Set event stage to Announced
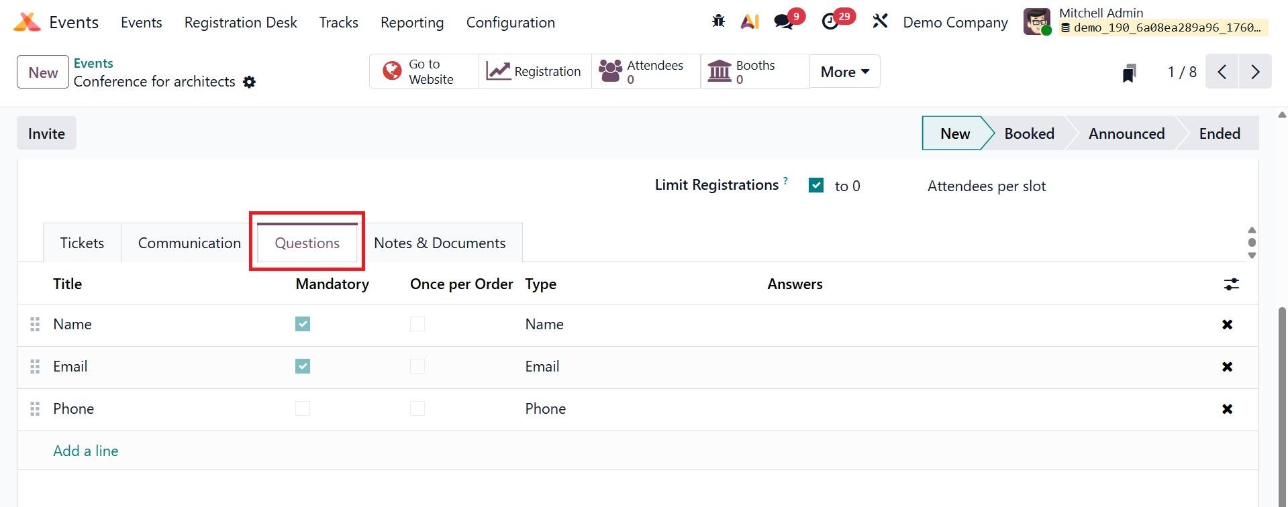This screenshot has width=1288, height=507. pos(1126,133)
